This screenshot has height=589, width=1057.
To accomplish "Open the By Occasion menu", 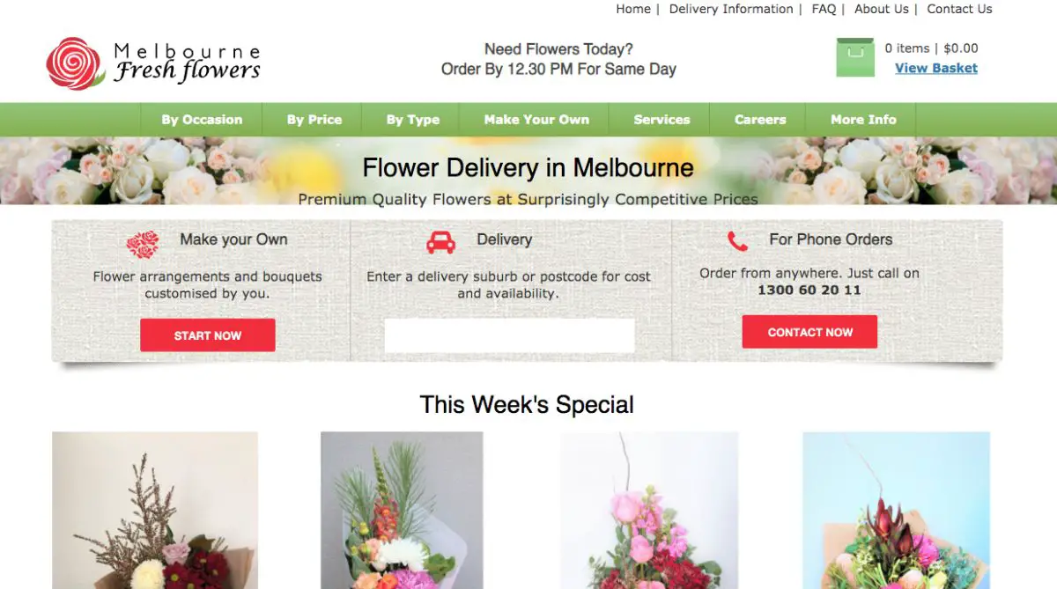I will pos(202,120).
